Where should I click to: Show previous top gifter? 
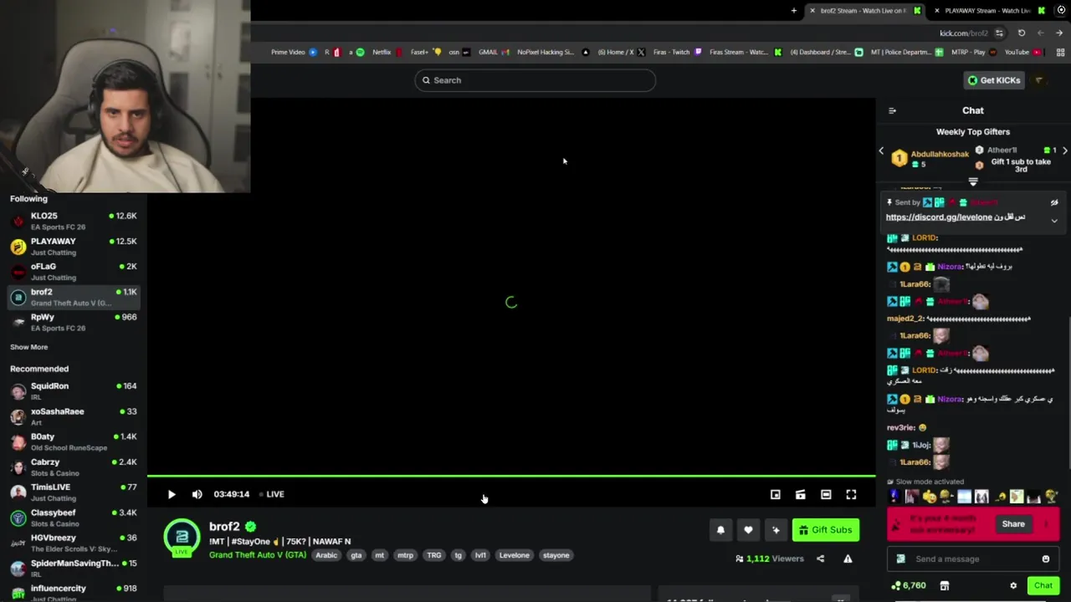click(881, 151)
